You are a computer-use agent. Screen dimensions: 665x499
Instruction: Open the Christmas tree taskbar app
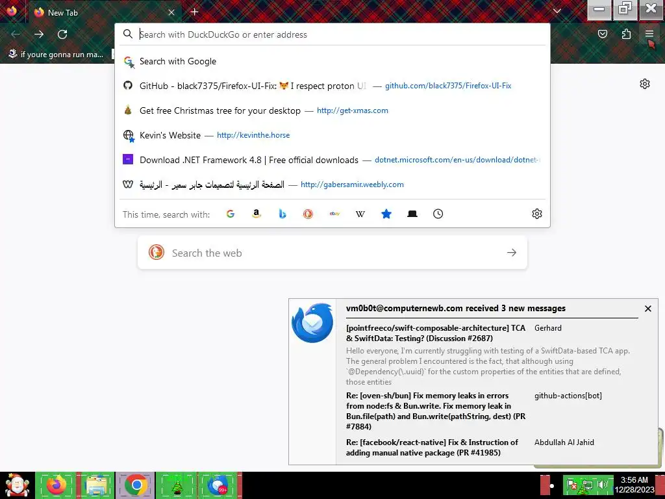pyautogui.click(x=177, y=485)
